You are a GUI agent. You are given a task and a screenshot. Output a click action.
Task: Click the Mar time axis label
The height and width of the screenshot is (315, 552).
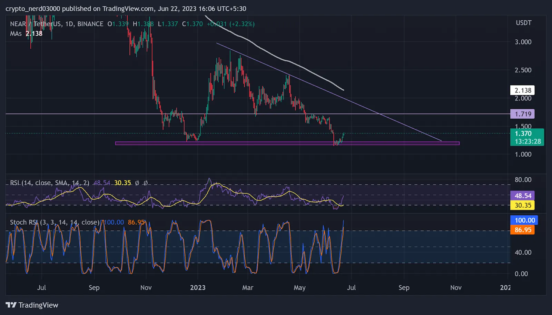(x=248, y=287)
